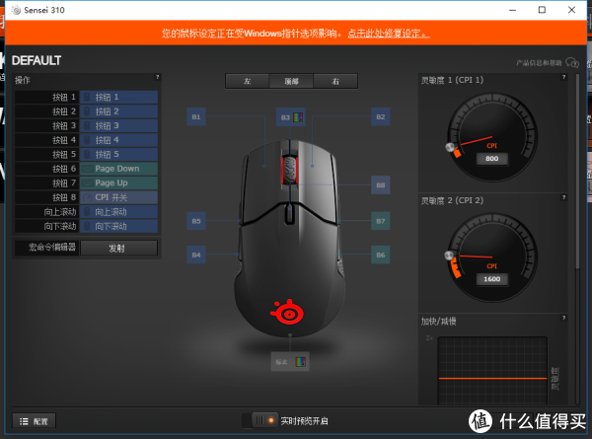Launch macro editor with 发射 button
This screenshot has height=439, width=592.
[119, 248]
